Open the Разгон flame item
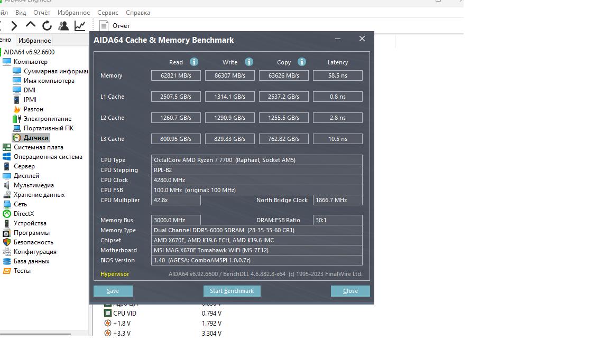The width and height of the screenshot is (609, 342). (28, 109)
